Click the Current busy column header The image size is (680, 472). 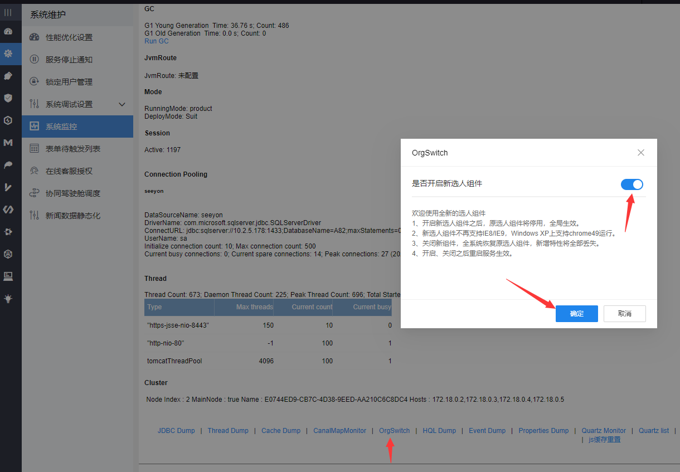point(362,307)
